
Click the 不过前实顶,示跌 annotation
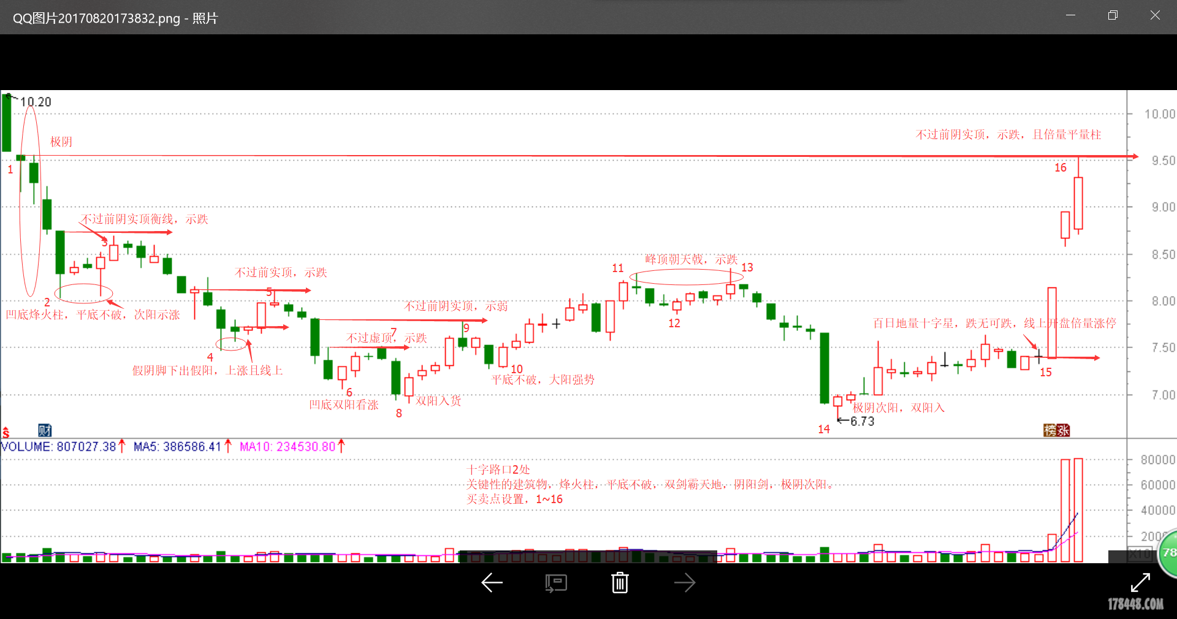(281, 272)
